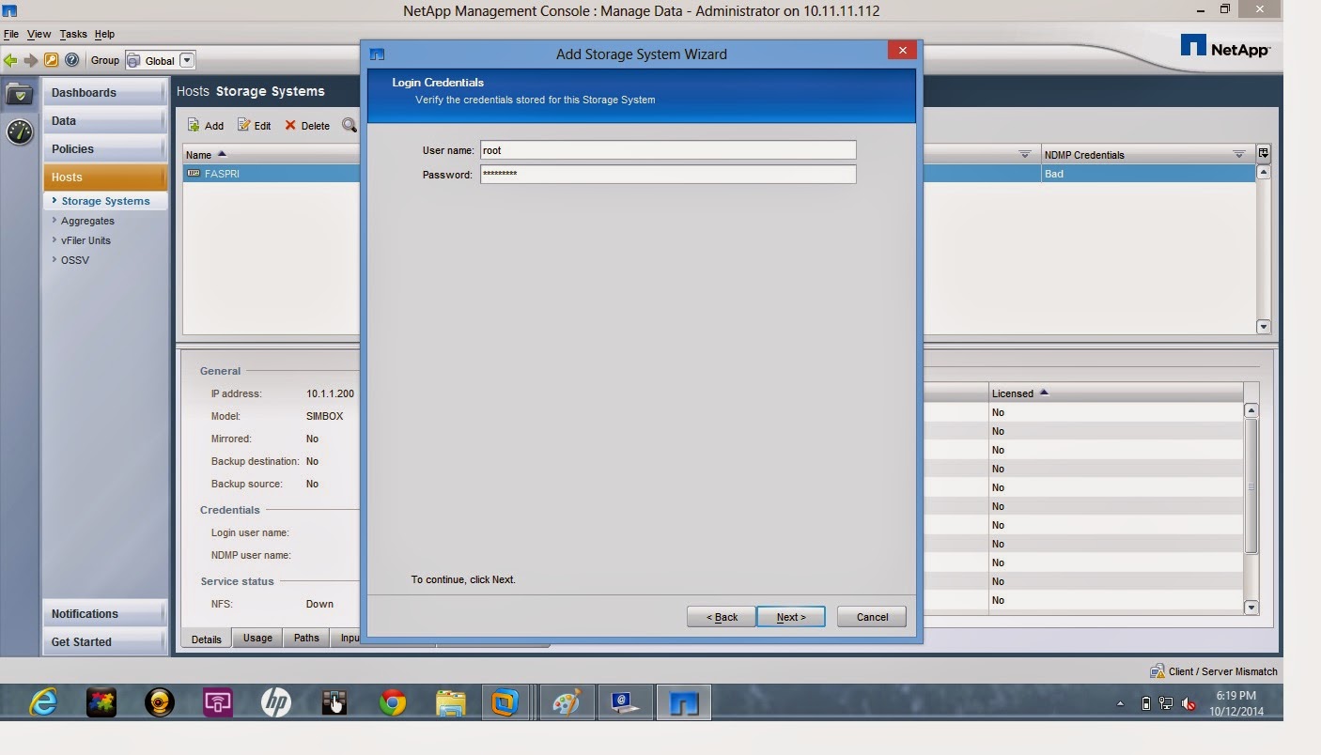Viewport: 1321px width, 755px height.
Task: Select the Paths tab
Action: tap(305, 638)
